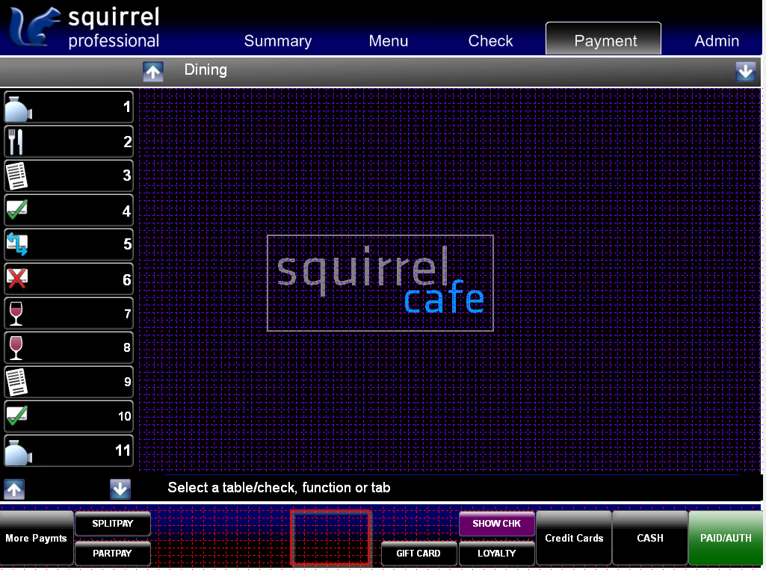Select table 11 with serving dish icon
The width and height of the screenshot is (766, 570).
pos(69,450)
